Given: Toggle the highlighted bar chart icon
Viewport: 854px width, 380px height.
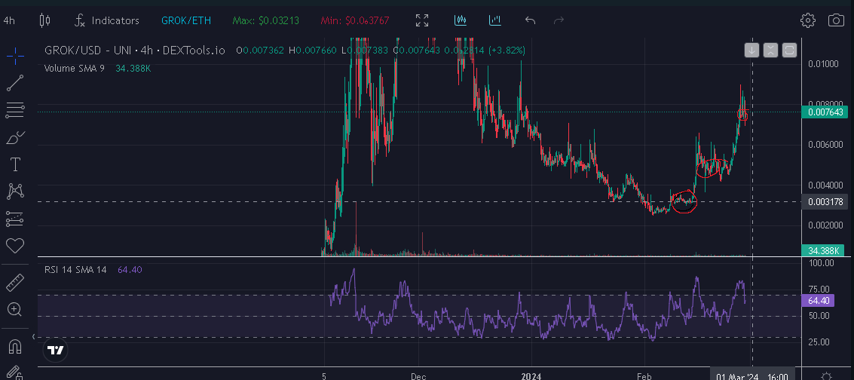Looking at the screenshot, I should (461, 20).
